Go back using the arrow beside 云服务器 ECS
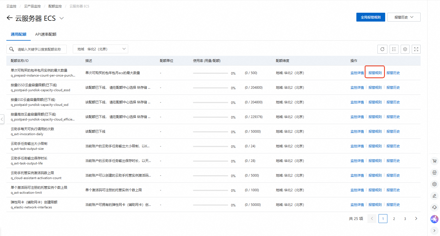 click(x=10, y=18)
